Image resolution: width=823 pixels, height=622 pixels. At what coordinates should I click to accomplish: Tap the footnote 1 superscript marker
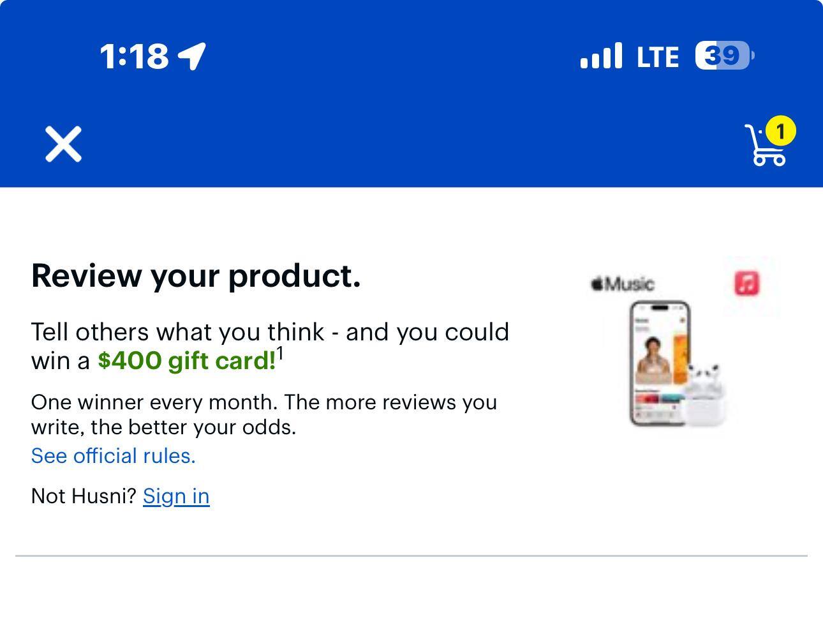point(280,354)
